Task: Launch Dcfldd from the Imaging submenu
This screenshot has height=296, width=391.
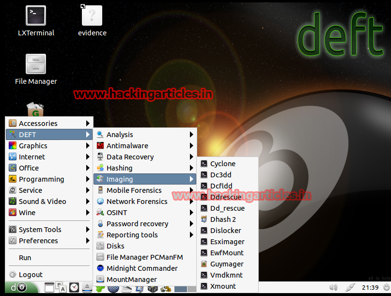Action: [227, 186]
